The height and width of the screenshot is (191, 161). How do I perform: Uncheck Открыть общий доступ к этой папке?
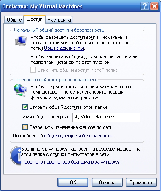click(x=25, y=107)
